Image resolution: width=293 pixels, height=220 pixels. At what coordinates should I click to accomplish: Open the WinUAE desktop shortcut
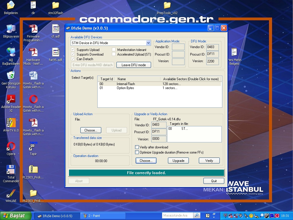tap(11, 193)
